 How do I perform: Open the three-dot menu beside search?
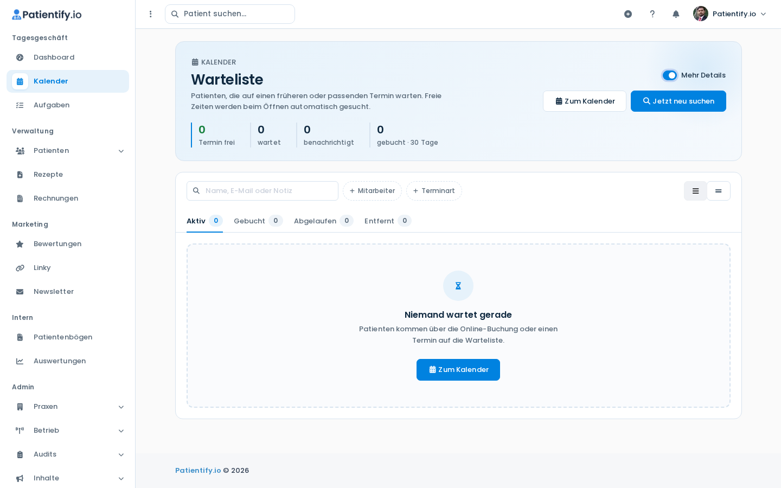[x=151, y=14]
